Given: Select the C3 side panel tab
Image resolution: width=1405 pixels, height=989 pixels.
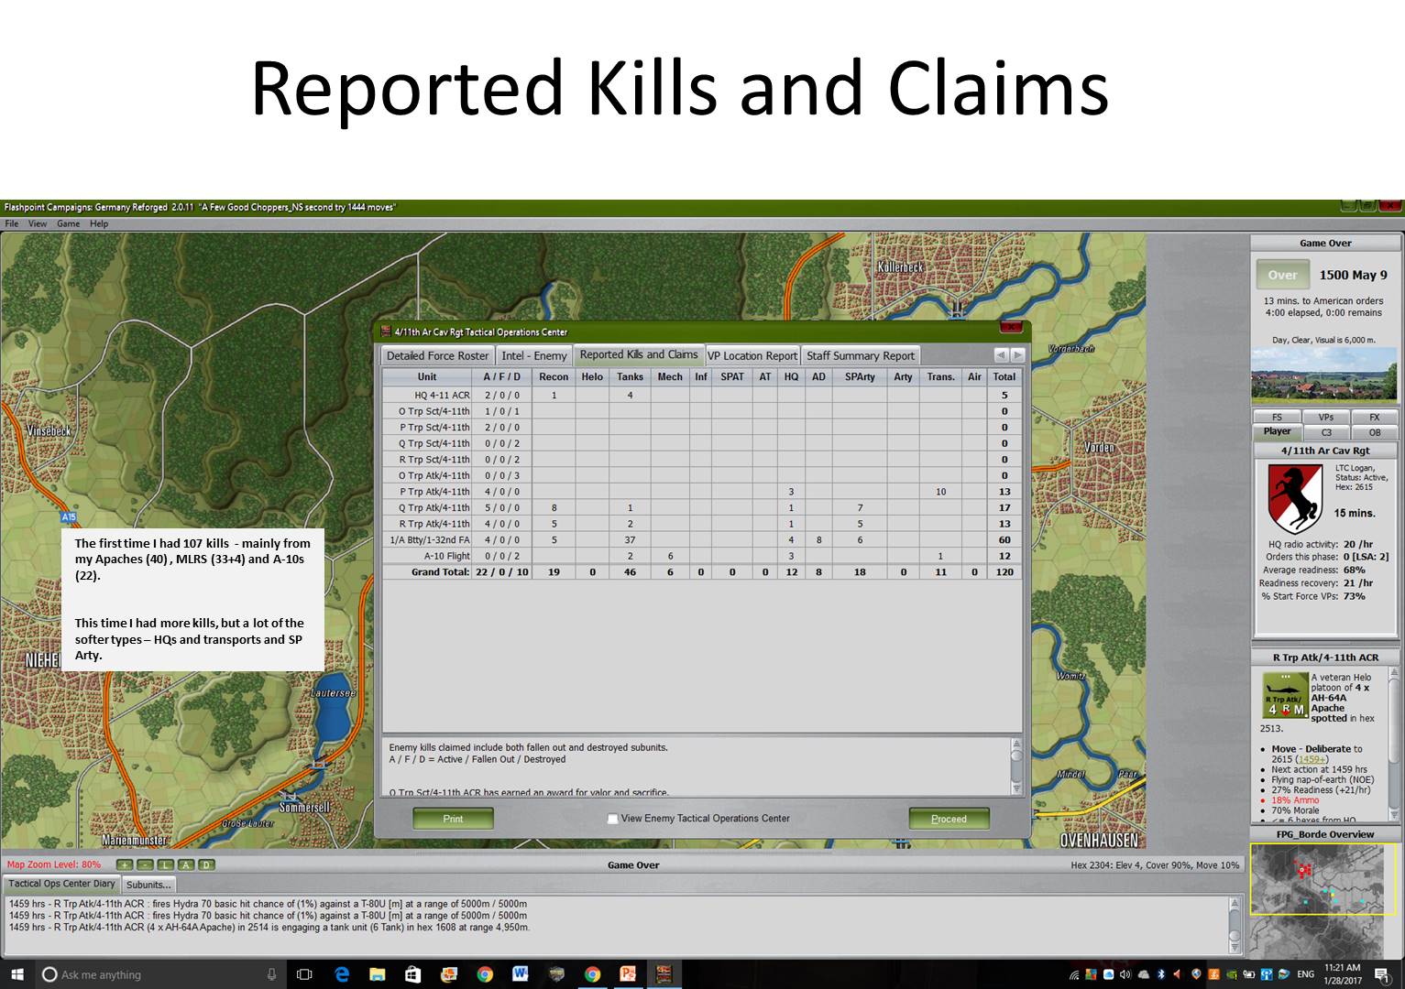Looking at the screenshot, I should [x=1325, y=432].
